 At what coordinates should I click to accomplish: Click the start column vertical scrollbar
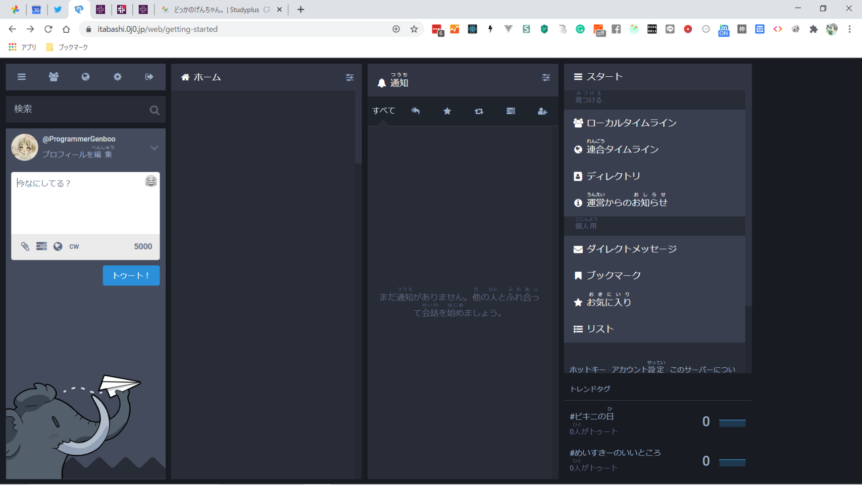coord(748,202)
